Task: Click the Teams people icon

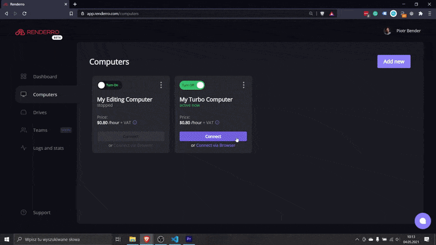Action: (23, 130)
